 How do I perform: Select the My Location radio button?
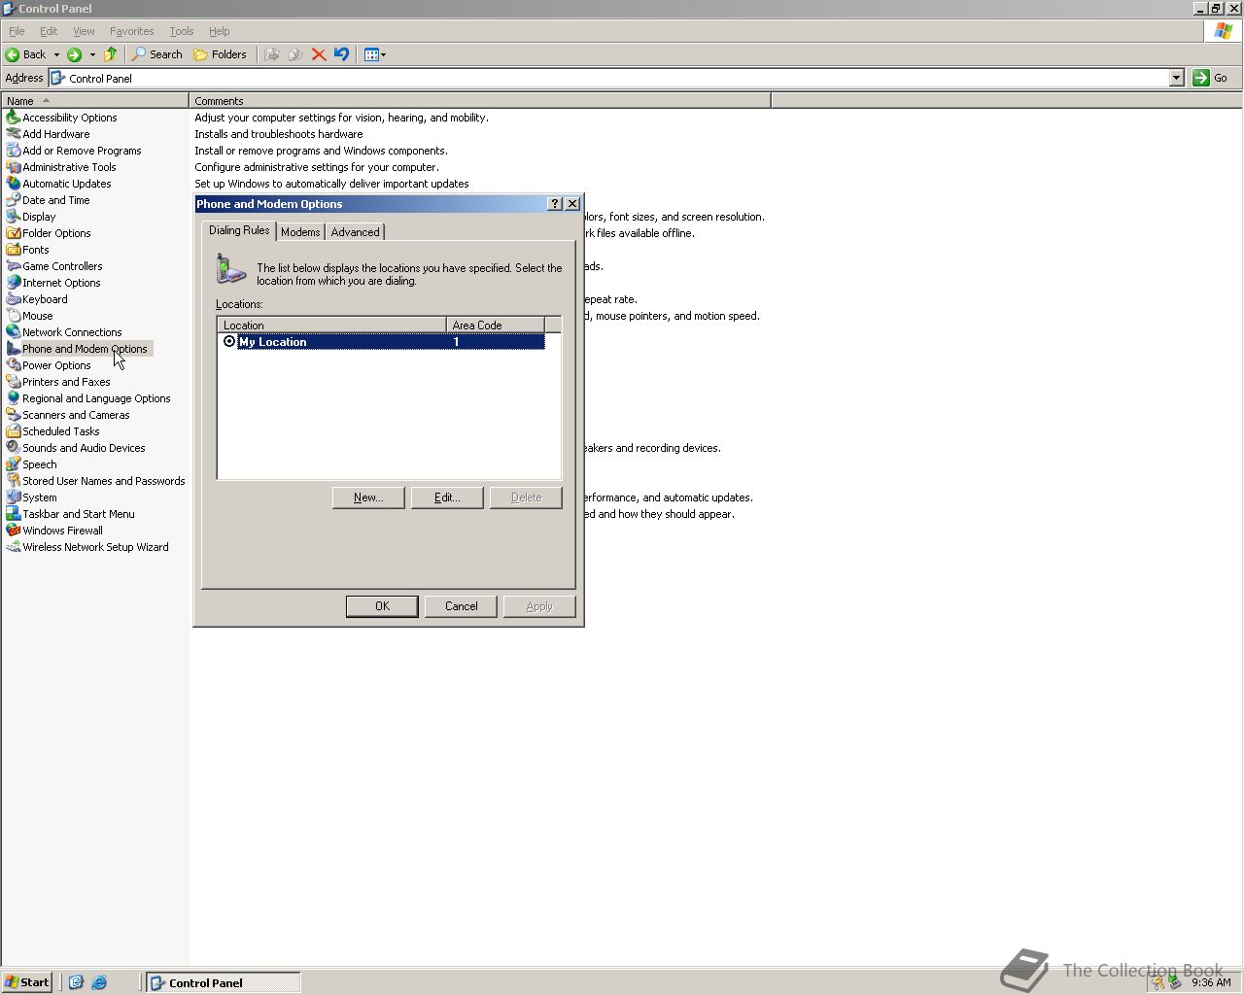click(229, 342)
